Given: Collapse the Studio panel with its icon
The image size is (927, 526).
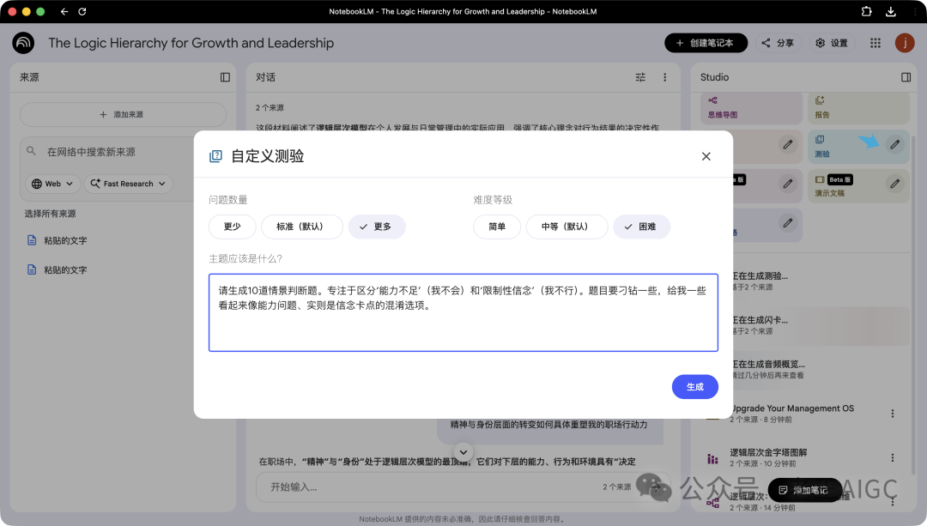Looking at the screenshot, I should [x=906, y=77].
